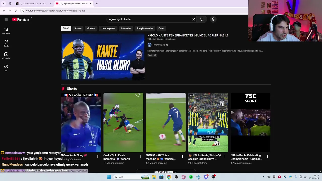Open Discord from the taskbar
The image size is (322, 181).
point(206,177)
